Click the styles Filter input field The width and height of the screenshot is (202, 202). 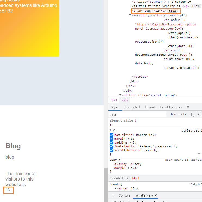138,114
